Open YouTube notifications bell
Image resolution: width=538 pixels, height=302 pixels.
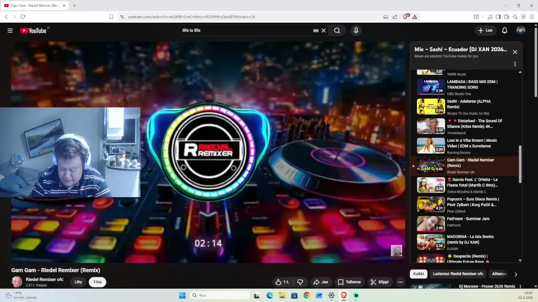pyautogui.click(x=505, y=30)
